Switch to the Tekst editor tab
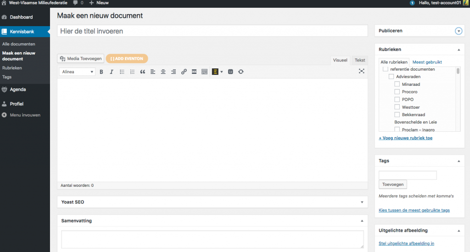 click(360, 60)
